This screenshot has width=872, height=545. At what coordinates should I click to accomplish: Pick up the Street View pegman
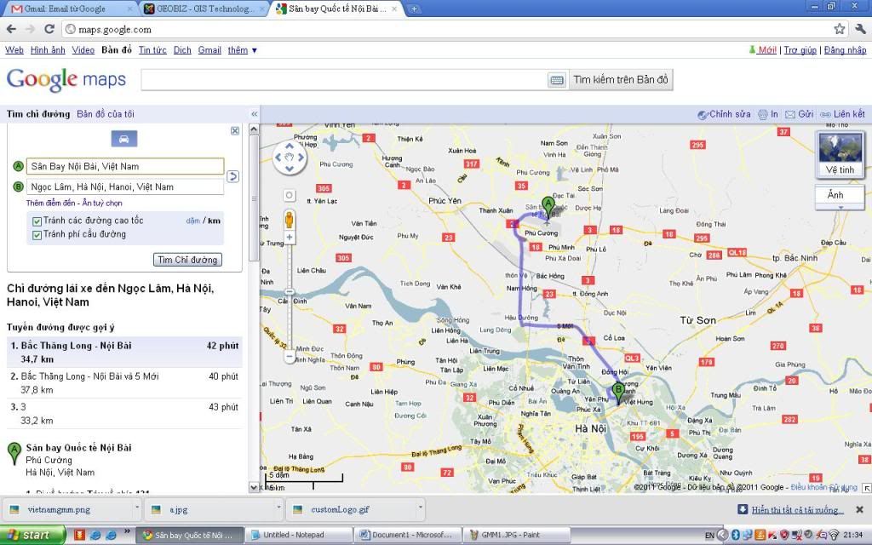[x=290, y=219]
